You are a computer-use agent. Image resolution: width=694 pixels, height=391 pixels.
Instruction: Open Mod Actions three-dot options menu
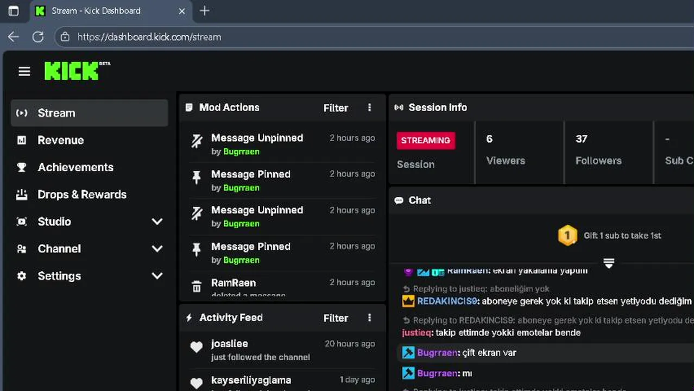coord(369,108)
